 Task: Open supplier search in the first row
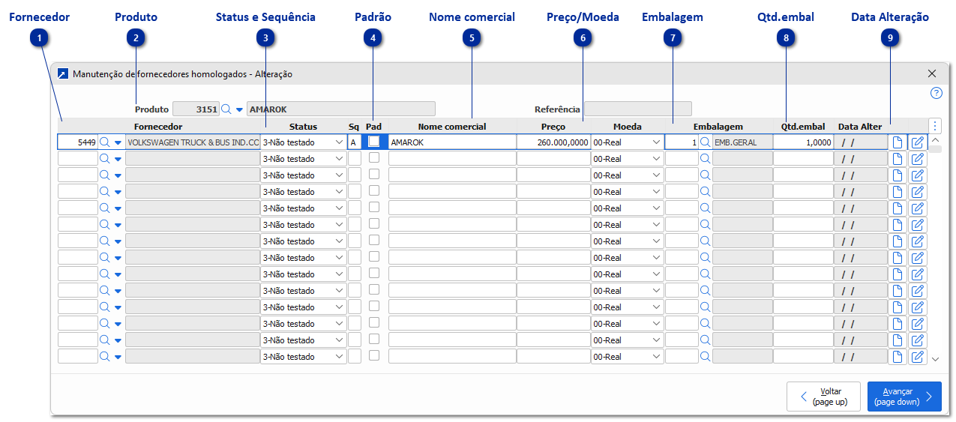pos(105,142)
